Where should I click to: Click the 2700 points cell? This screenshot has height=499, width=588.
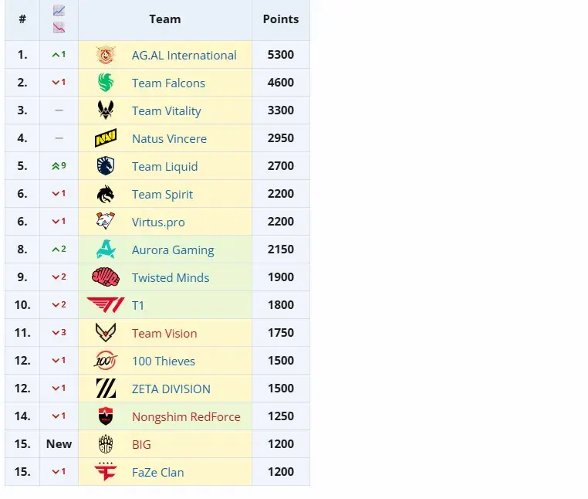281,166
